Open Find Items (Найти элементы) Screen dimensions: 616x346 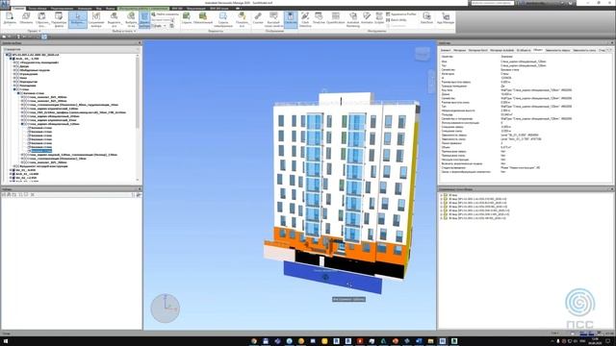click(x=165, y=14)
